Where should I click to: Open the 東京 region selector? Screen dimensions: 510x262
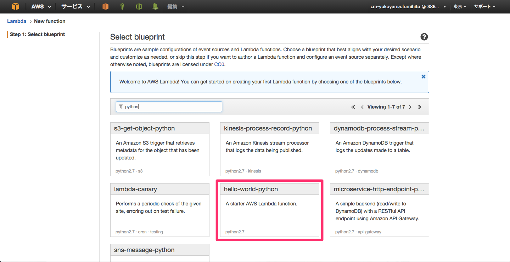point(460,7)
